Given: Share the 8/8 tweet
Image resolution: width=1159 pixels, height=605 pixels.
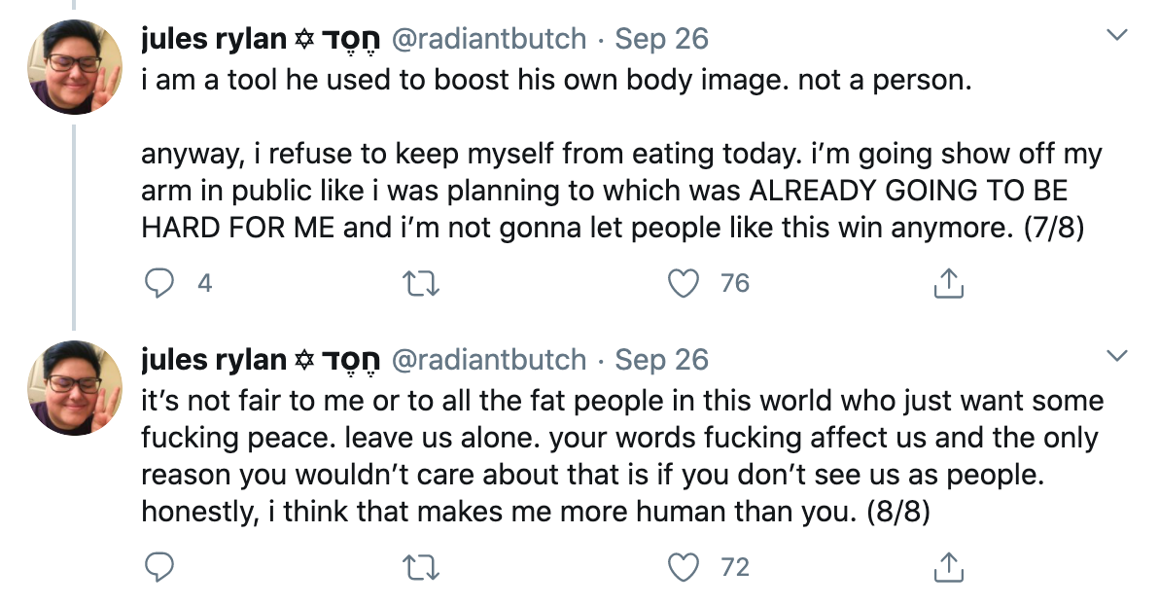Looking at the screenshot, I should [948, 566].
